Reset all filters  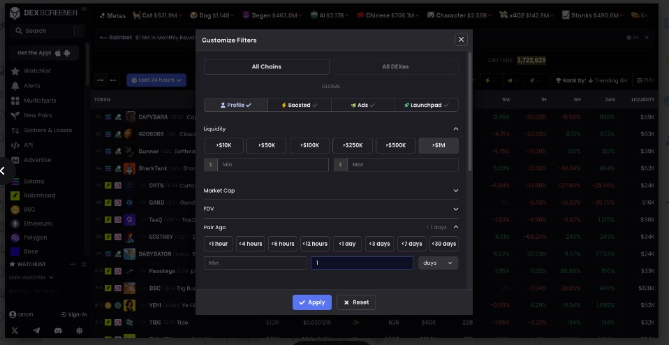pyautogui.click(x=356, y=302)
